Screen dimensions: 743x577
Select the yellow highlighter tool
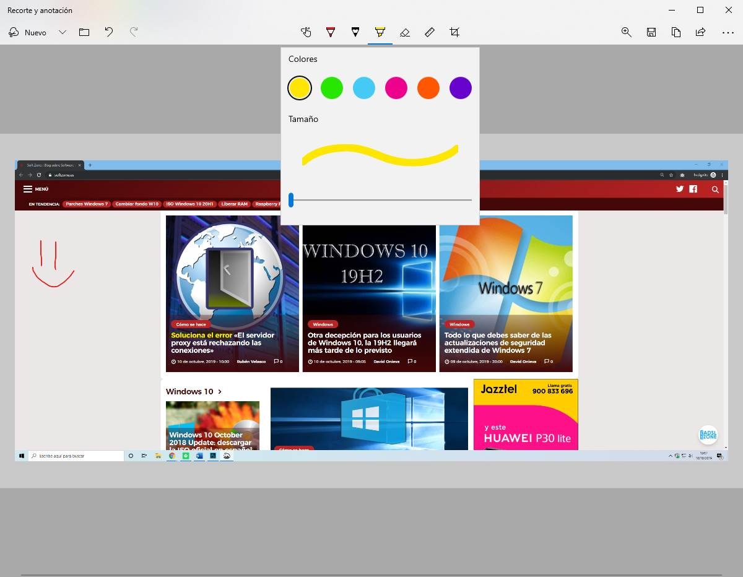380,32
